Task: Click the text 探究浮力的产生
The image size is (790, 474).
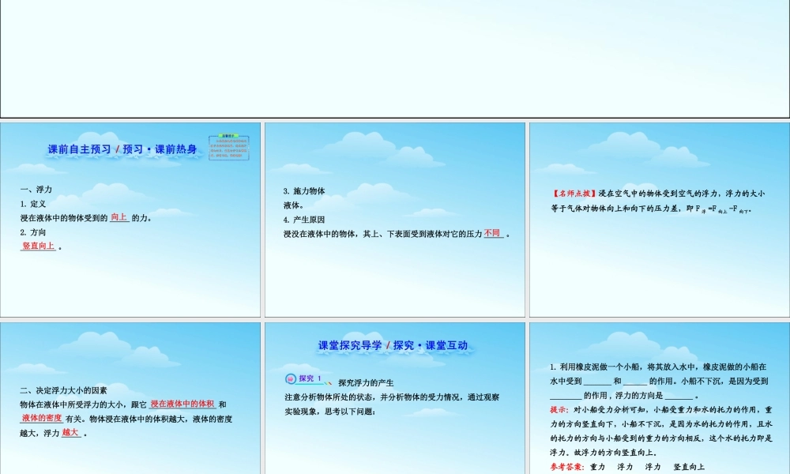Action: click(x=366, y=382)
